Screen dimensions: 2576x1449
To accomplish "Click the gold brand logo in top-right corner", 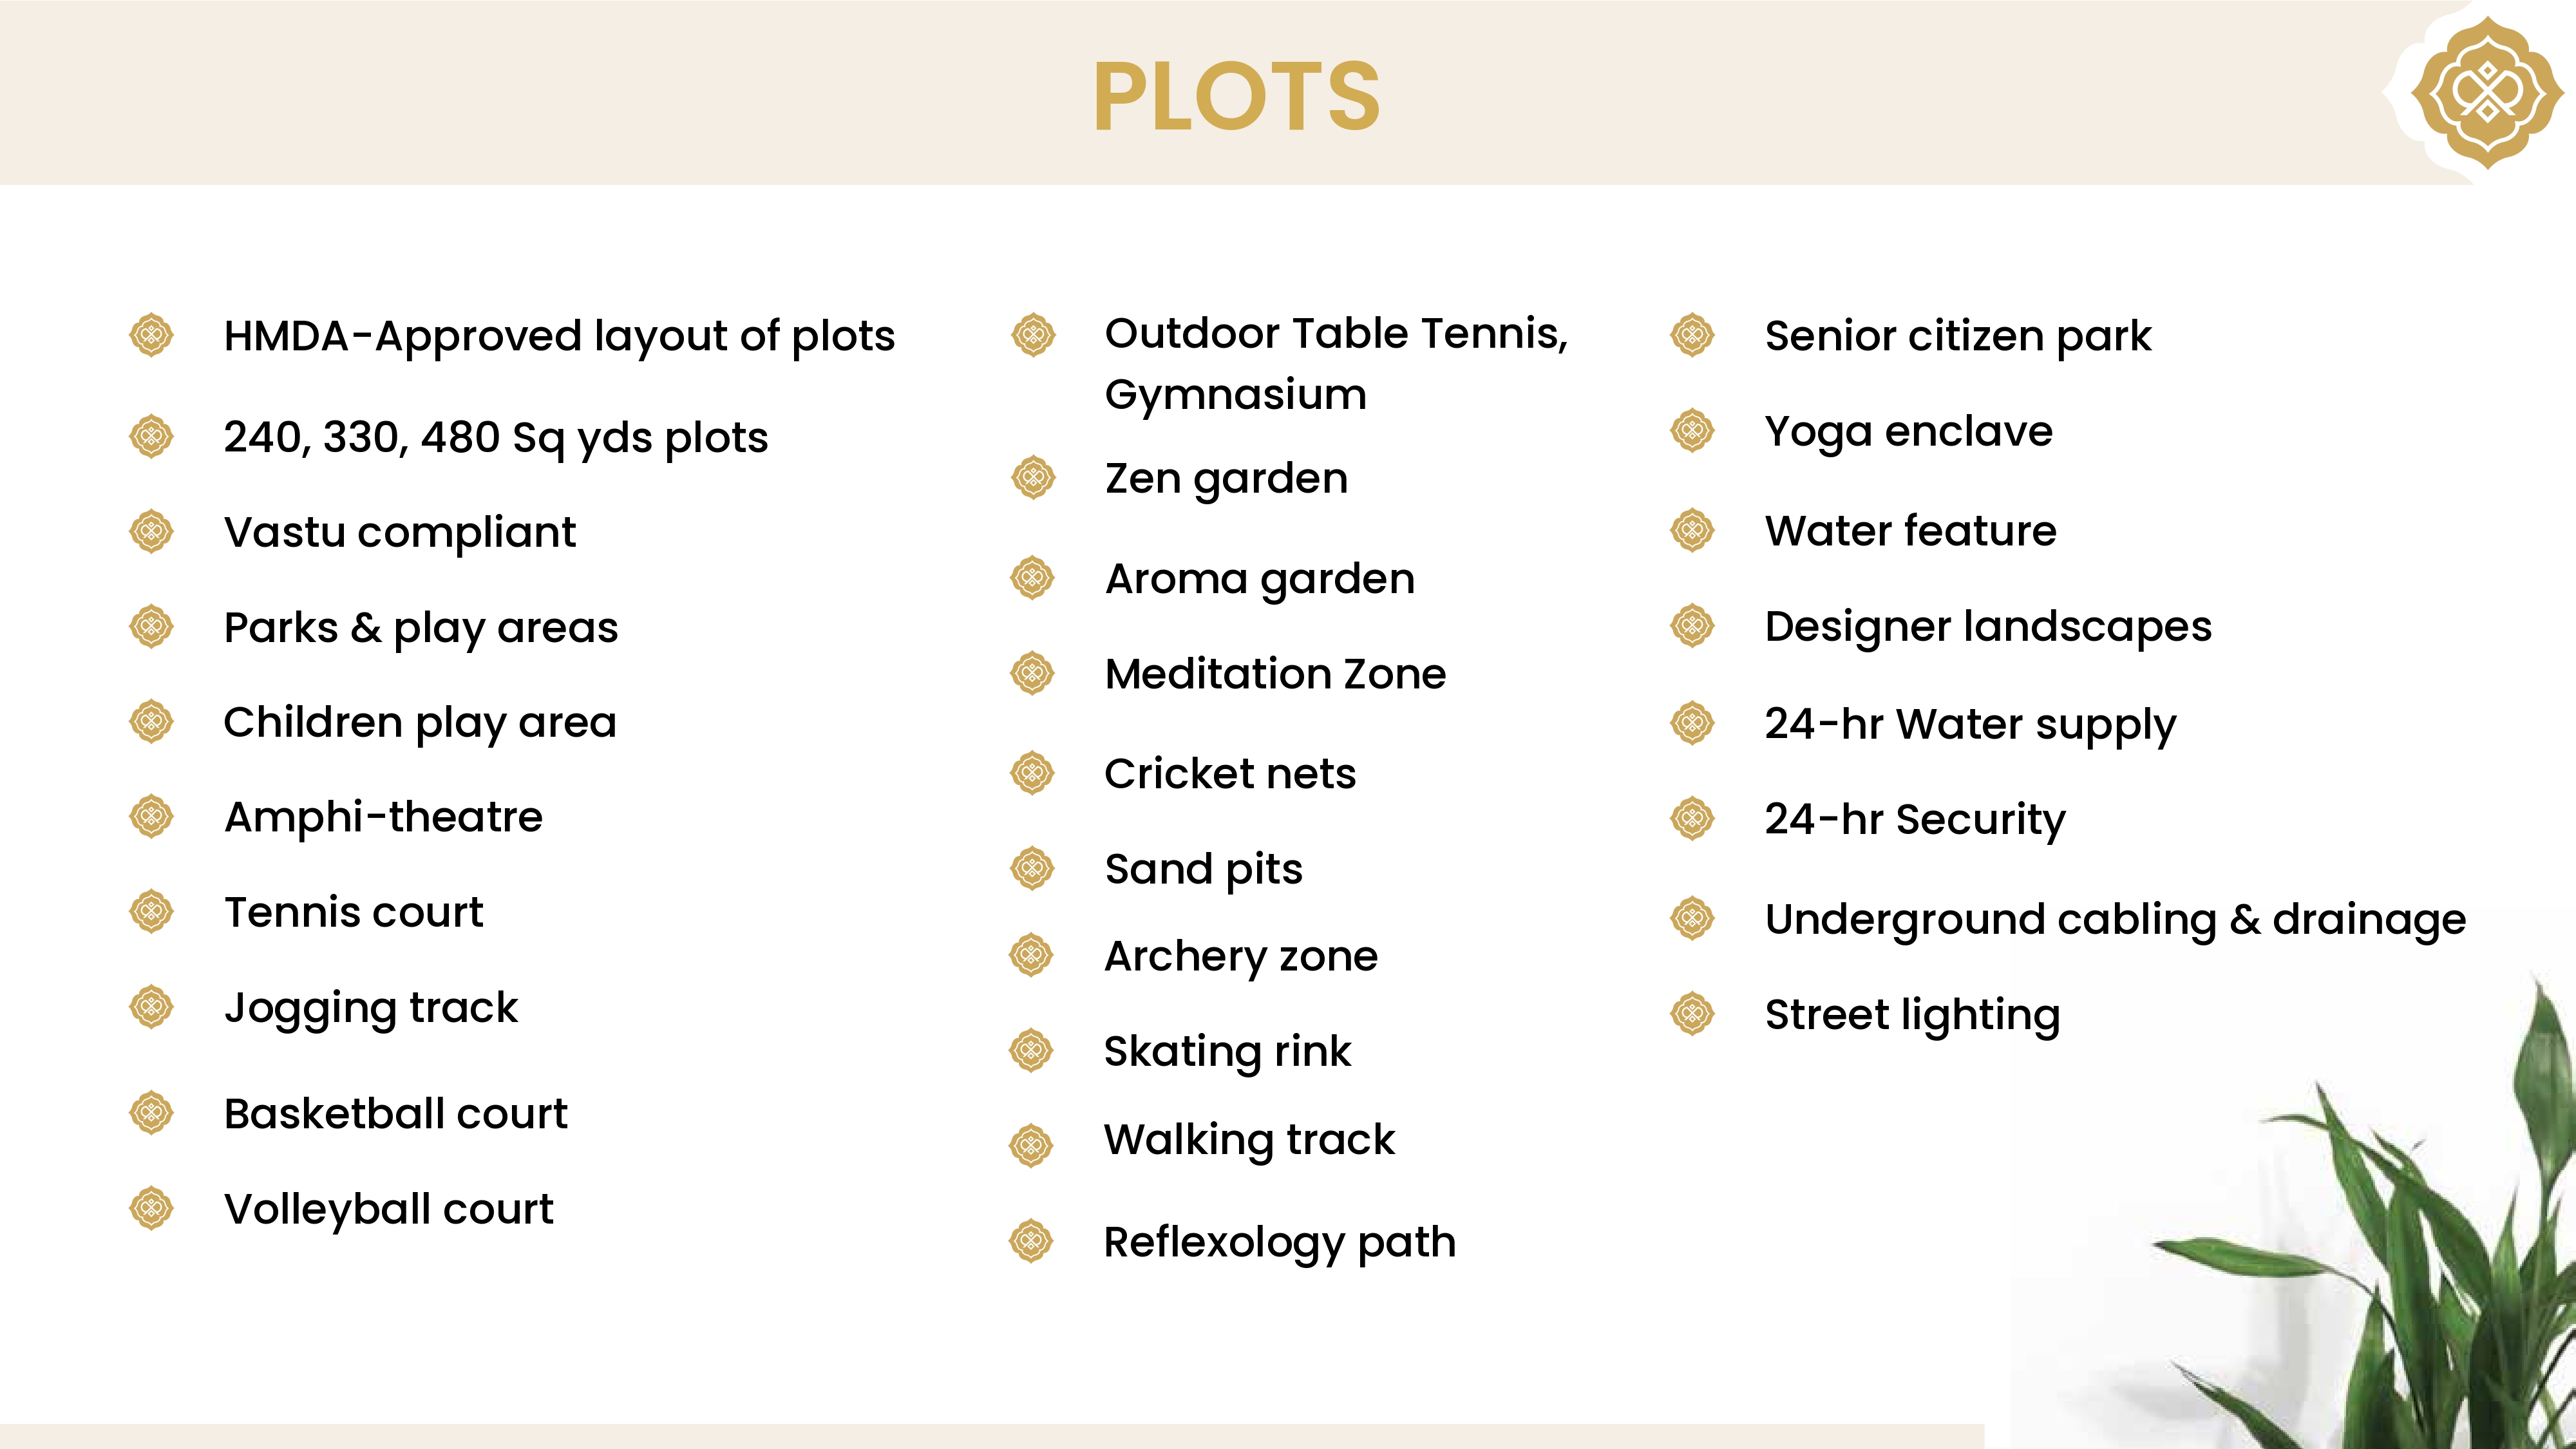I will pos(2486,93).
